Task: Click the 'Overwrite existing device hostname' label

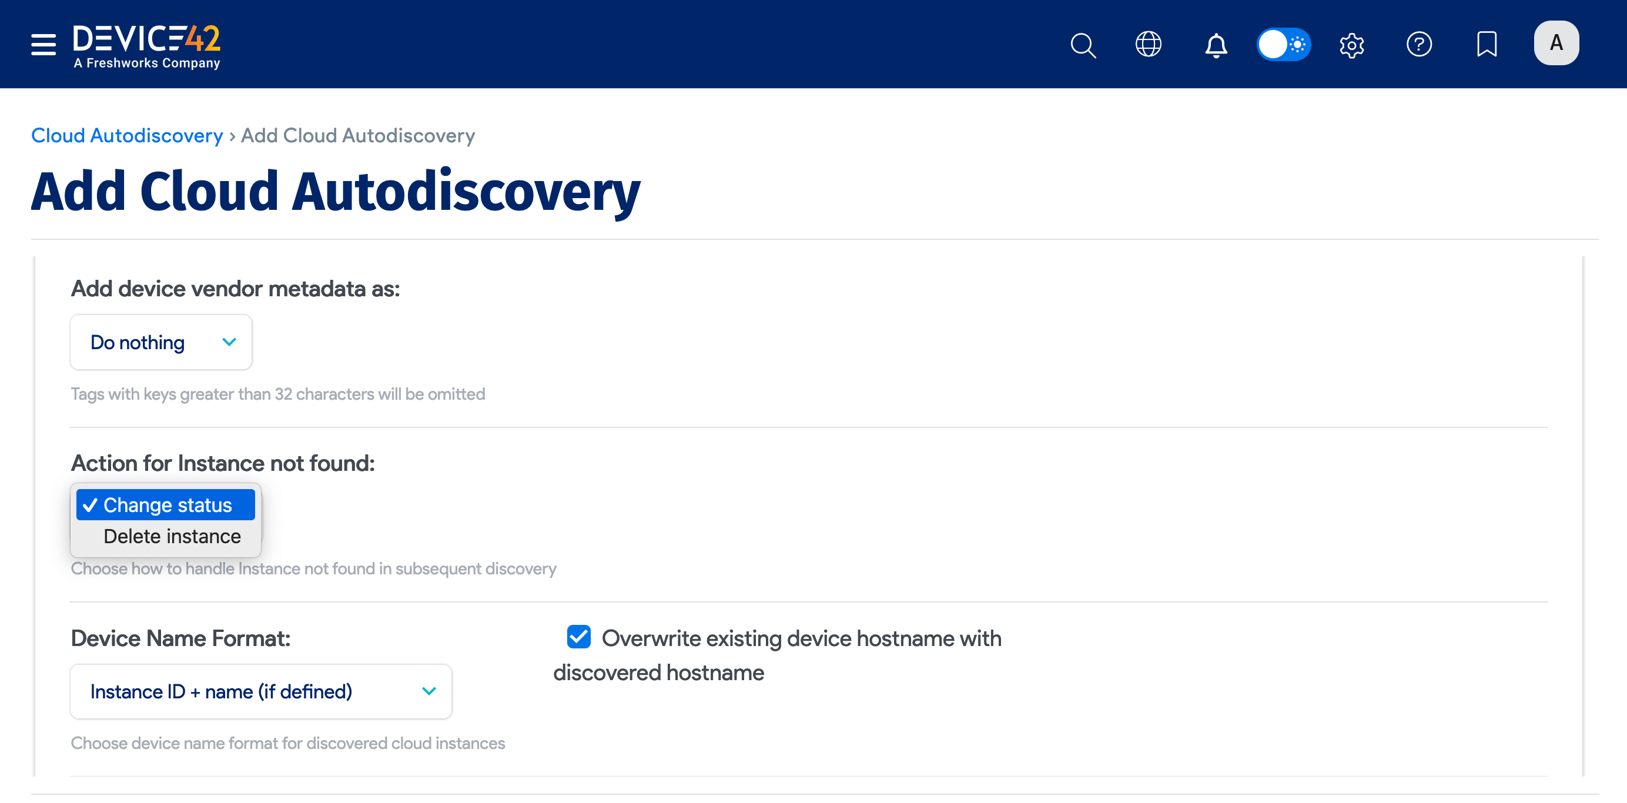Action: (801, 638)
